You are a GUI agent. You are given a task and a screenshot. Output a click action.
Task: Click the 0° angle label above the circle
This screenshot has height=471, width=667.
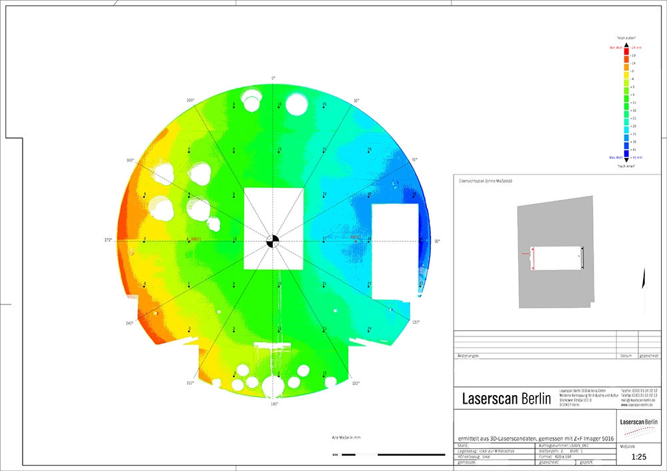coord(273,79)
